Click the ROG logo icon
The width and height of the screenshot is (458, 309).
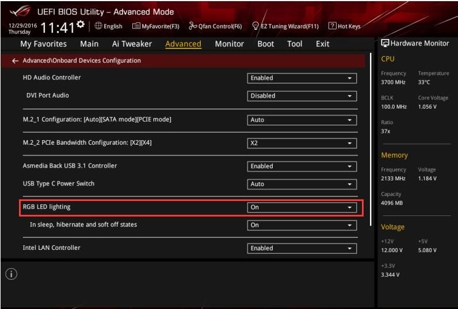point(20,11)
